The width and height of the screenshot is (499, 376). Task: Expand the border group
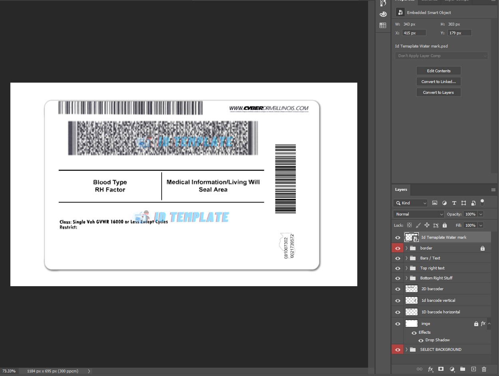[406, 248]
